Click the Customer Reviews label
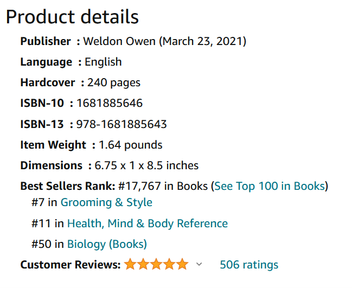Image resolution: width=352 pixels, height=288 pixels. point(71,265)
